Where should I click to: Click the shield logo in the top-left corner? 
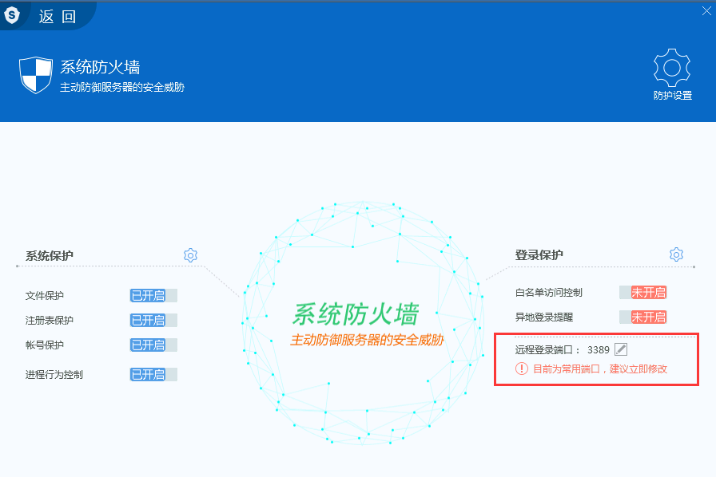click(12, 14)
